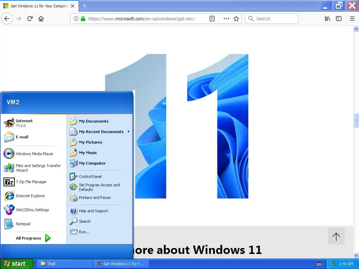The height and width of the screenshot is (269, 359).
Task: Open the browser hamburger menu
Action: tap(352, 19)
